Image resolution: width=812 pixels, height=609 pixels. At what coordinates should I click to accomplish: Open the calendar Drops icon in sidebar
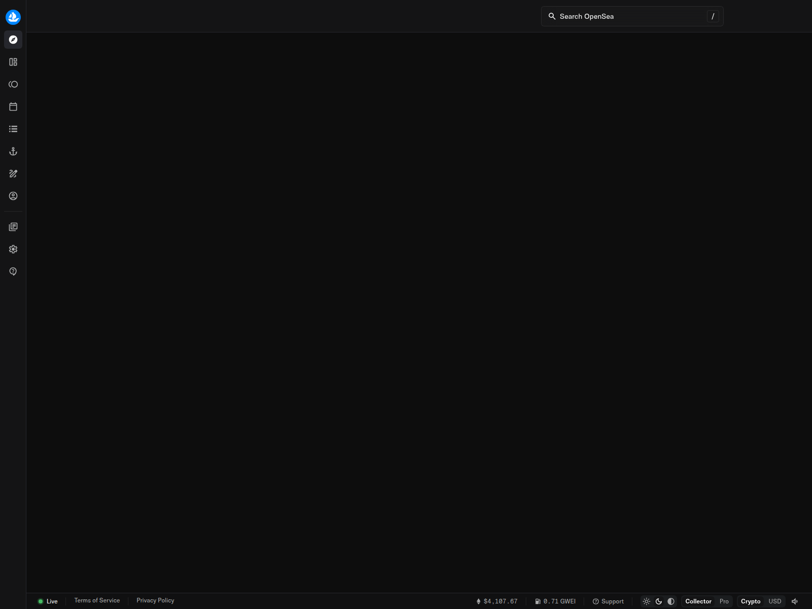pyautogui.click(x=13, y=107)
